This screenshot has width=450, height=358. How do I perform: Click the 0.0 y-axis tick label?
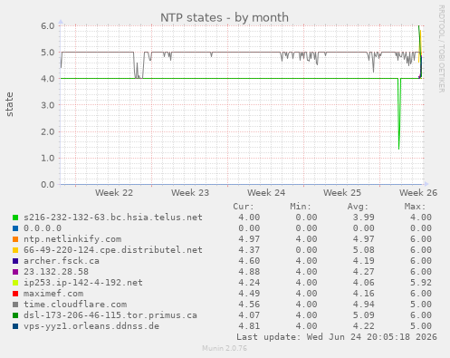click(x=48, y=184)
